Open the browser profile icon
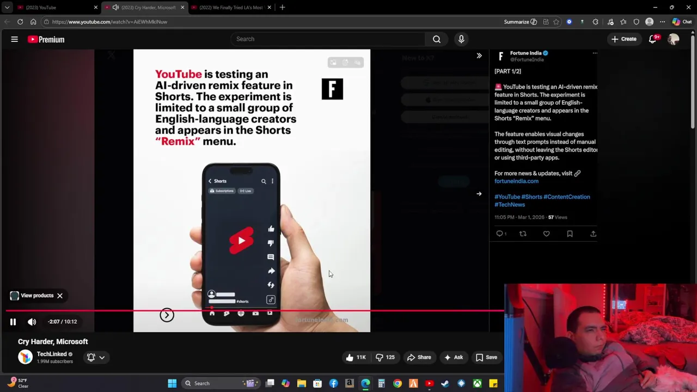 [x=649, y=22]
